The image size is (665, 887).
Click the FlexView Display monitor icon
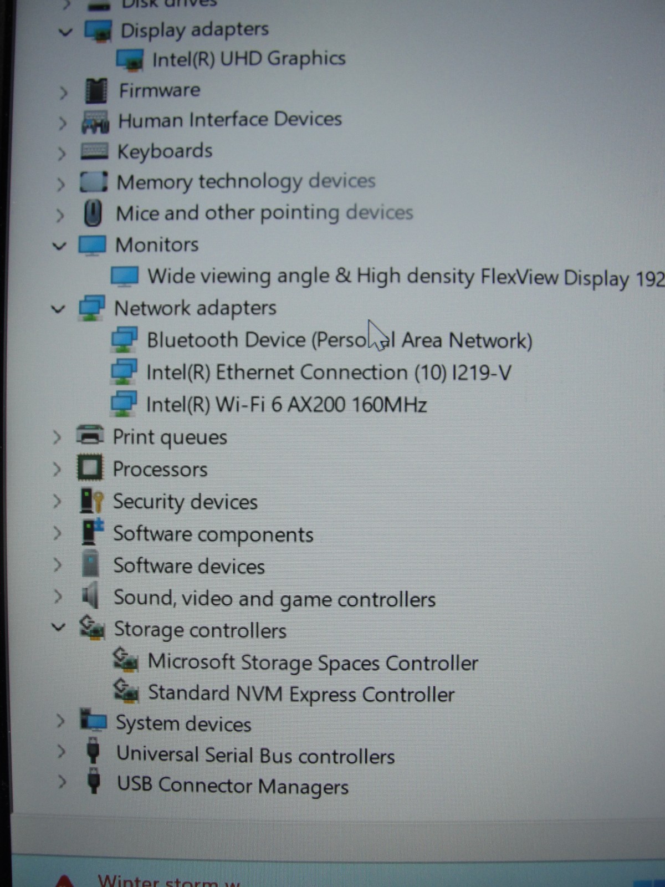pos(125,277)
